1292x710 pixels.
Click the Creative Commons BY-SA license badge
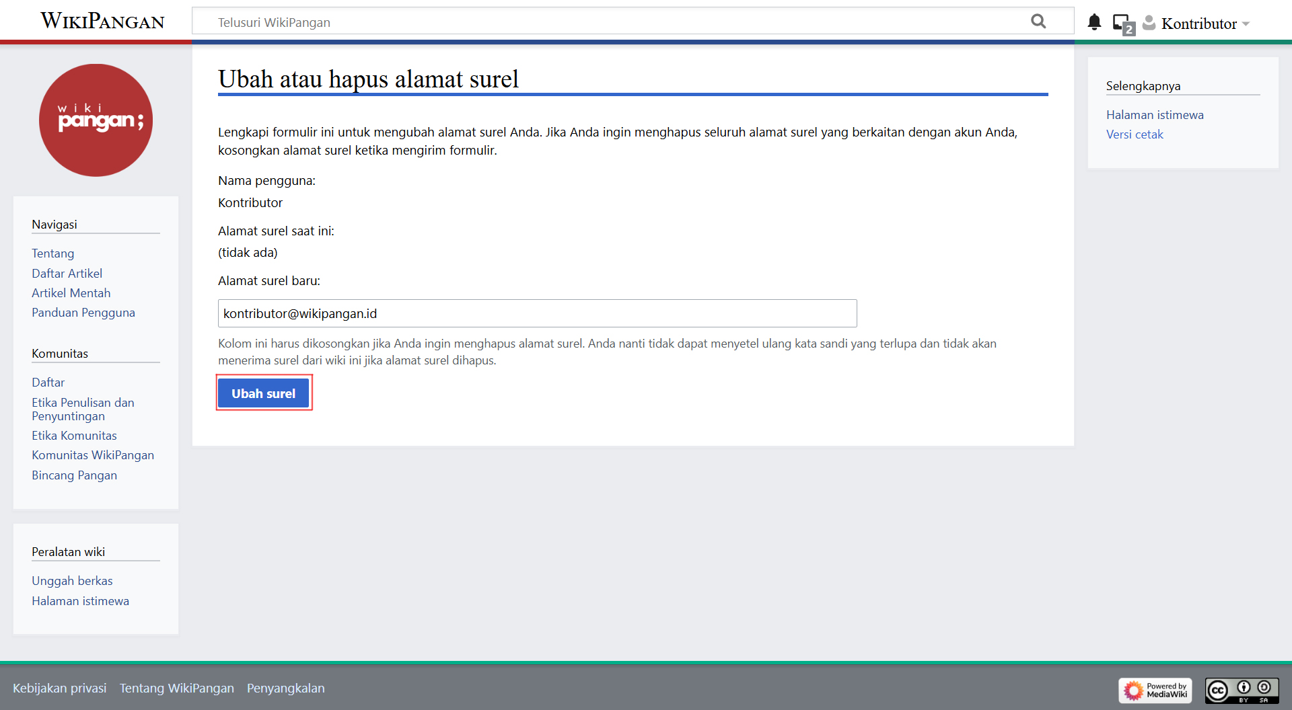coord(1242,690)
